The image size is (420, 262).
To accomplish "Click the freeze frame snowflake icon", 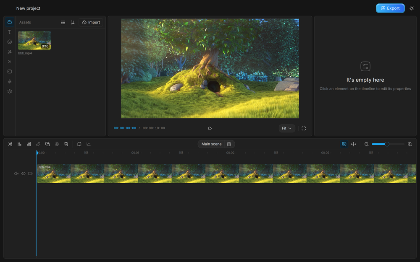I will tap(57, 144).
